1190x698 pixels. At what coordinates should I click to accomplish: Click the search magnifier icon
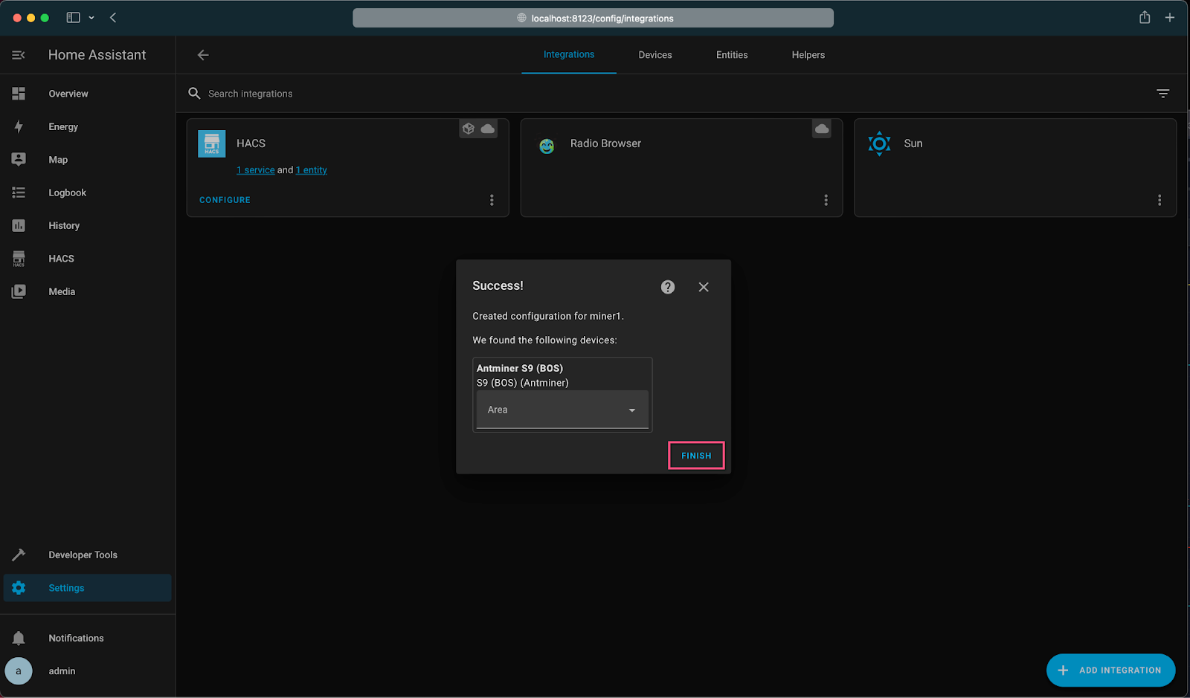pyautogui.click(x=194, y=94)
